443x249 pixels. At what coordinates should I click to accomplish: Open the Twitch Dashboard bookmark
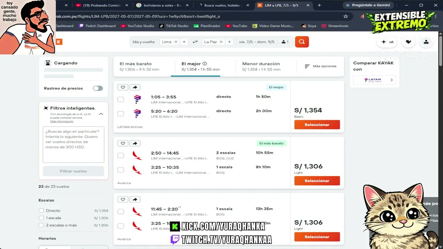coord(97,26)
